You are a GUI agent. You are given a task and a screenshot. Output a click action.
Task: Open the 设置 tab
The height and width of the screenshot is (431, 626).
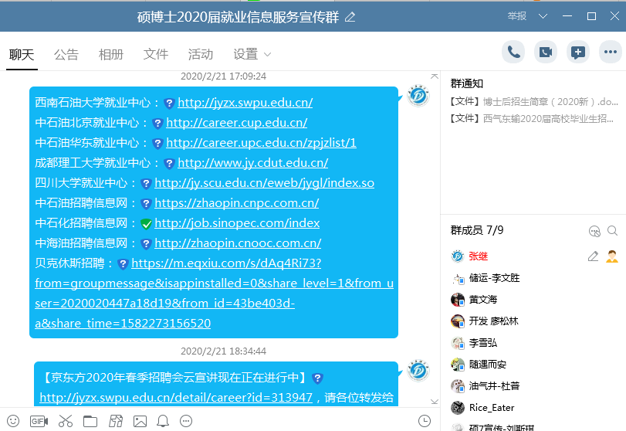pos(245,54)
